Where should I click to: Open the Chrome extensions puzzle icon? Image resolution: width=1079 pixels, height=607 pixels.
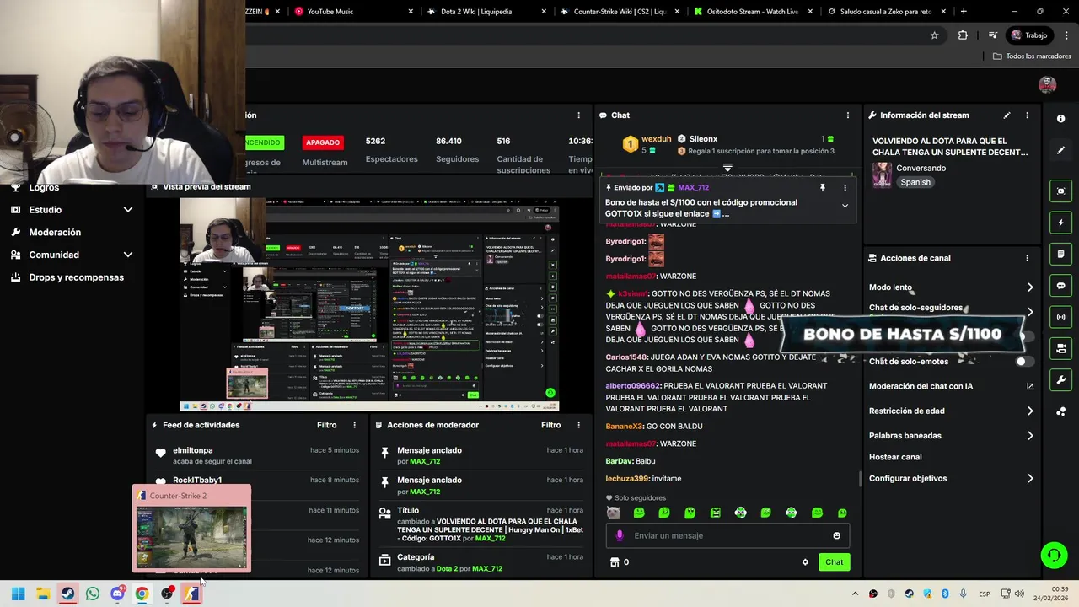tap(963, 35)
